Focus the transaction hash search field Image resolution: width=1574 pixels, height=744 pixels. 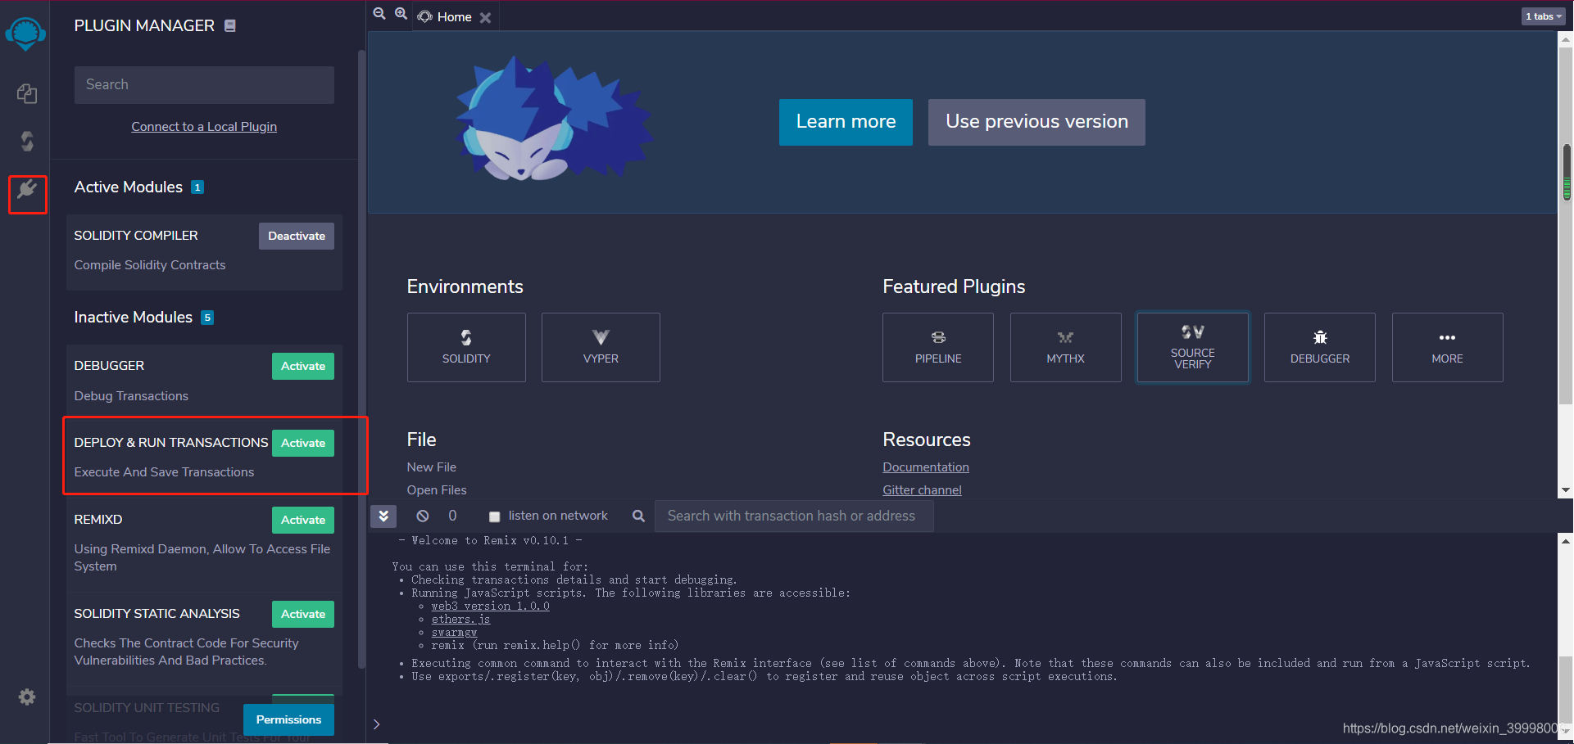(x=793, y=516)
